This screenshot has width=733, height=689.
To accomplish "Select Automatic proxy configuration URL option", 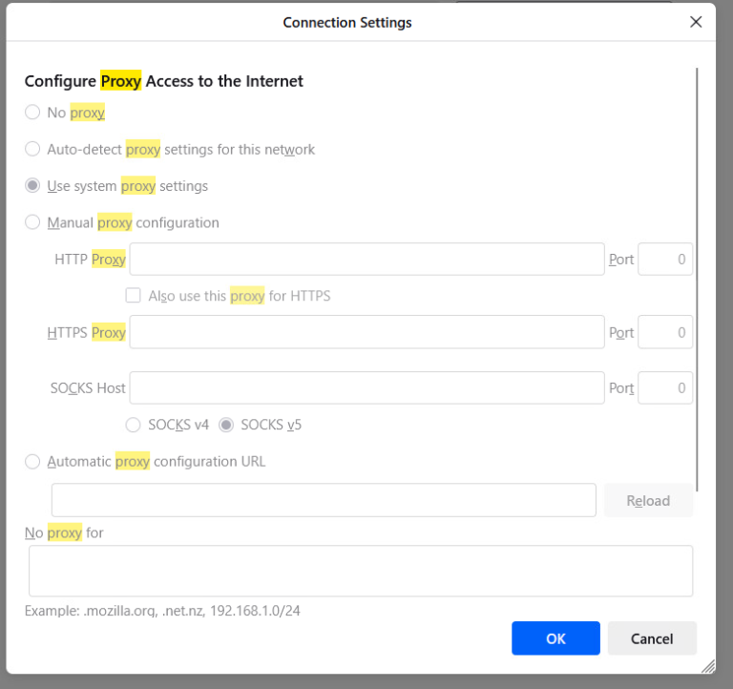I will point(33,462).
